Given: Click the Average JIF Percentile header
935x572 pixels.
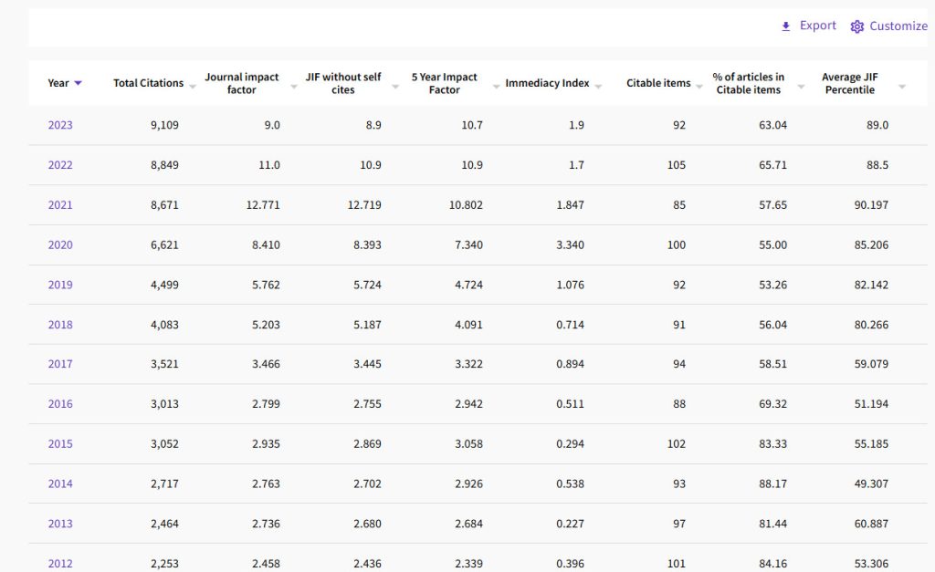Looking at the screenshot, I should point(850,83).
